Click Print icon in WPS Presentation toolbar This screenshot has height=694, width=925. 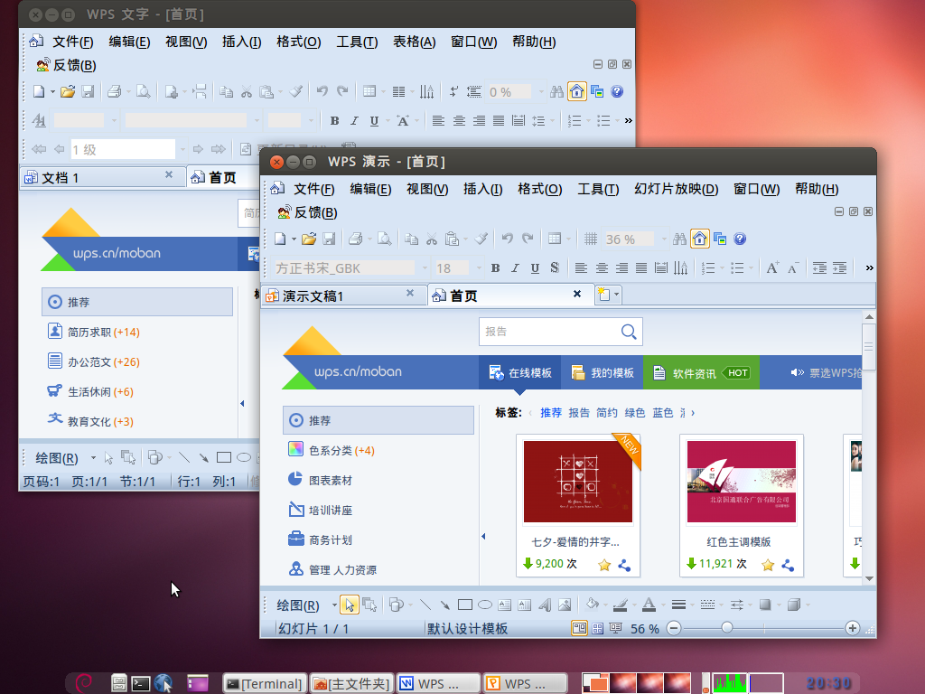click(355, 239)
